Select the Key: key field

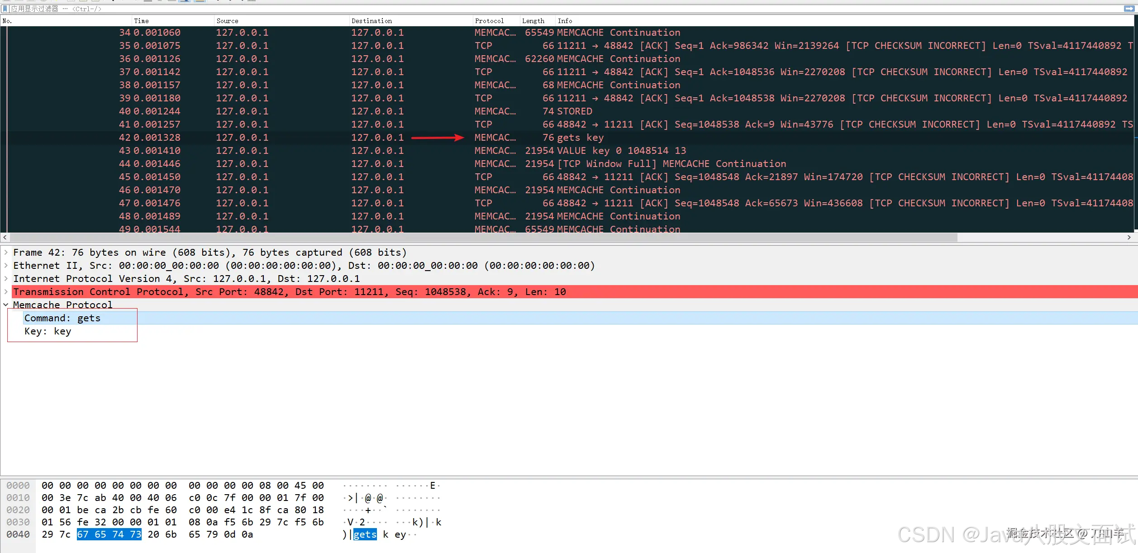coord(48,331)
